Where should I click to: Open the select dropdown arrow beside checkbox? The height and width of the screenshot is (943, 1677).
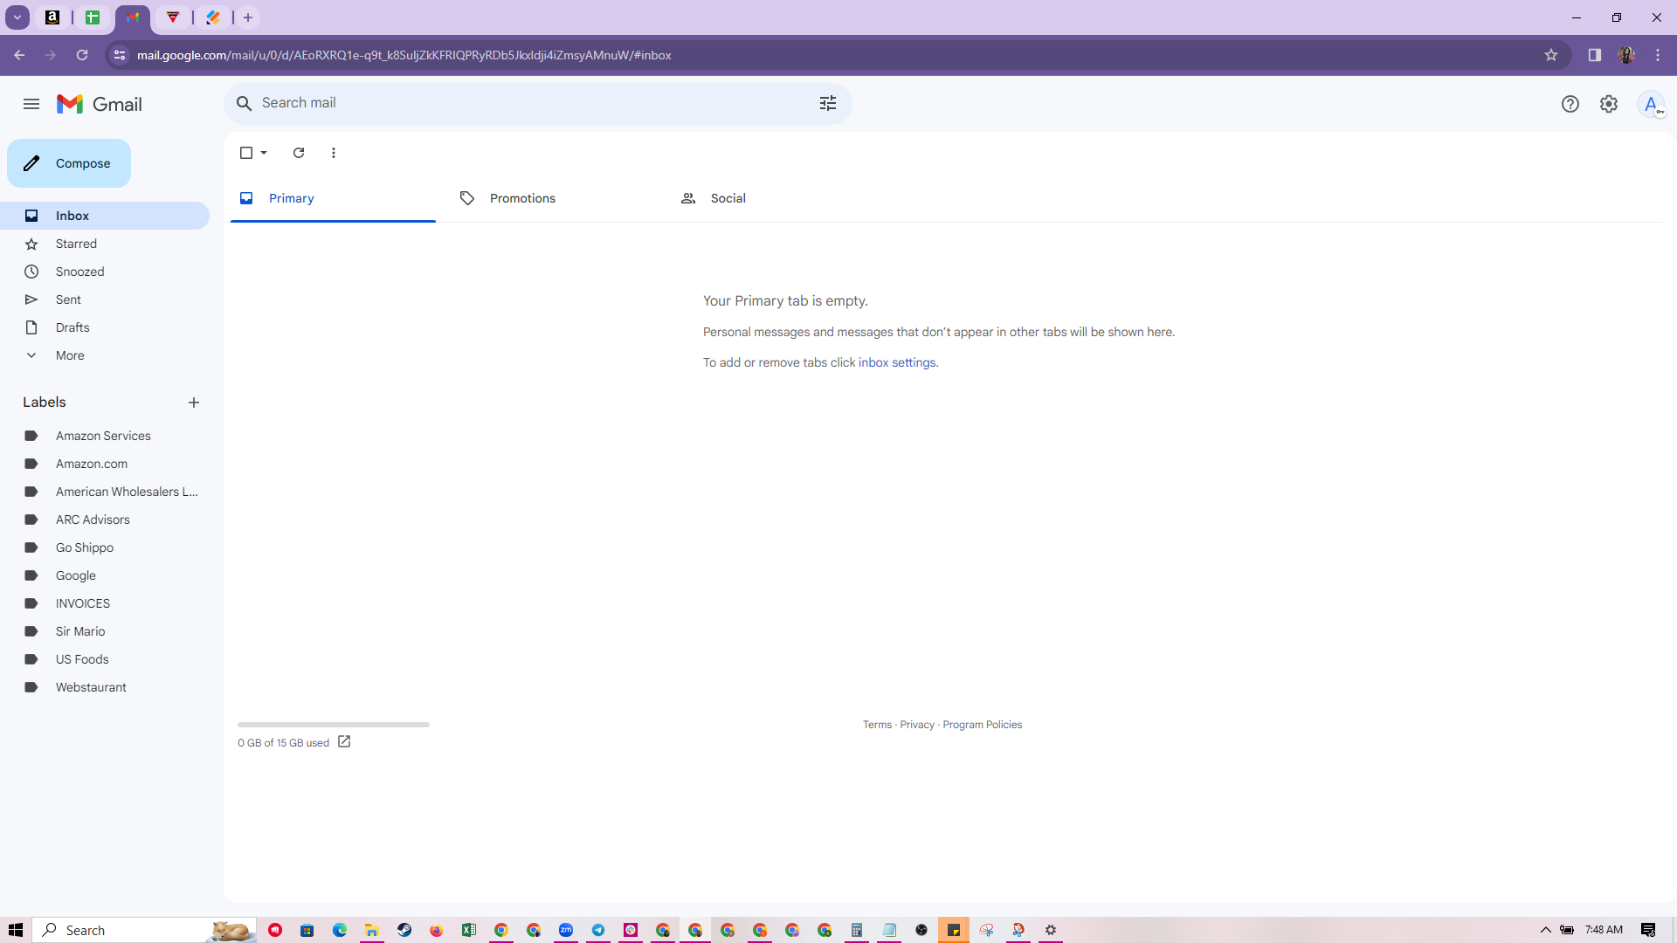coord(264,153)
